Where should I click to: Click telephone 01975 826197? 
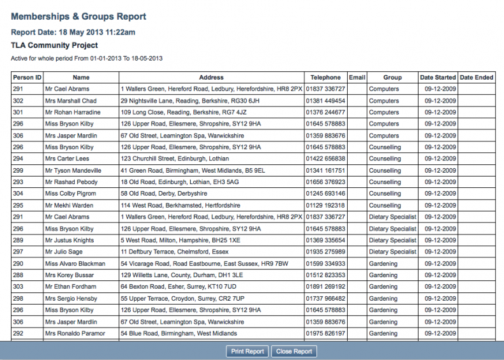pyautogui.click(x=325, y=333)
